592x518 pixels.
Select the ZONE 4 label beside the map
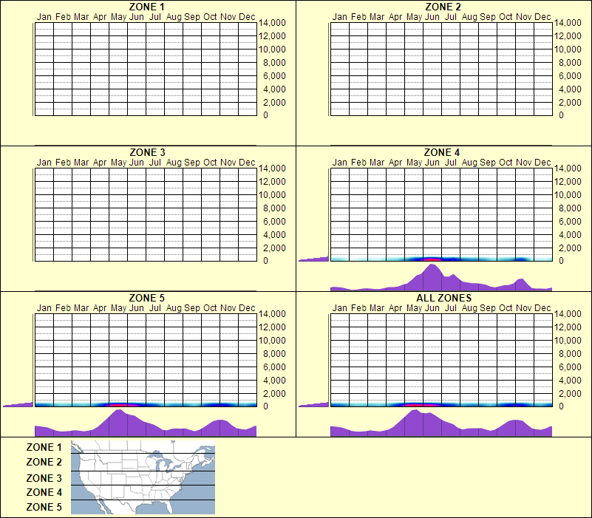[44, 492]
